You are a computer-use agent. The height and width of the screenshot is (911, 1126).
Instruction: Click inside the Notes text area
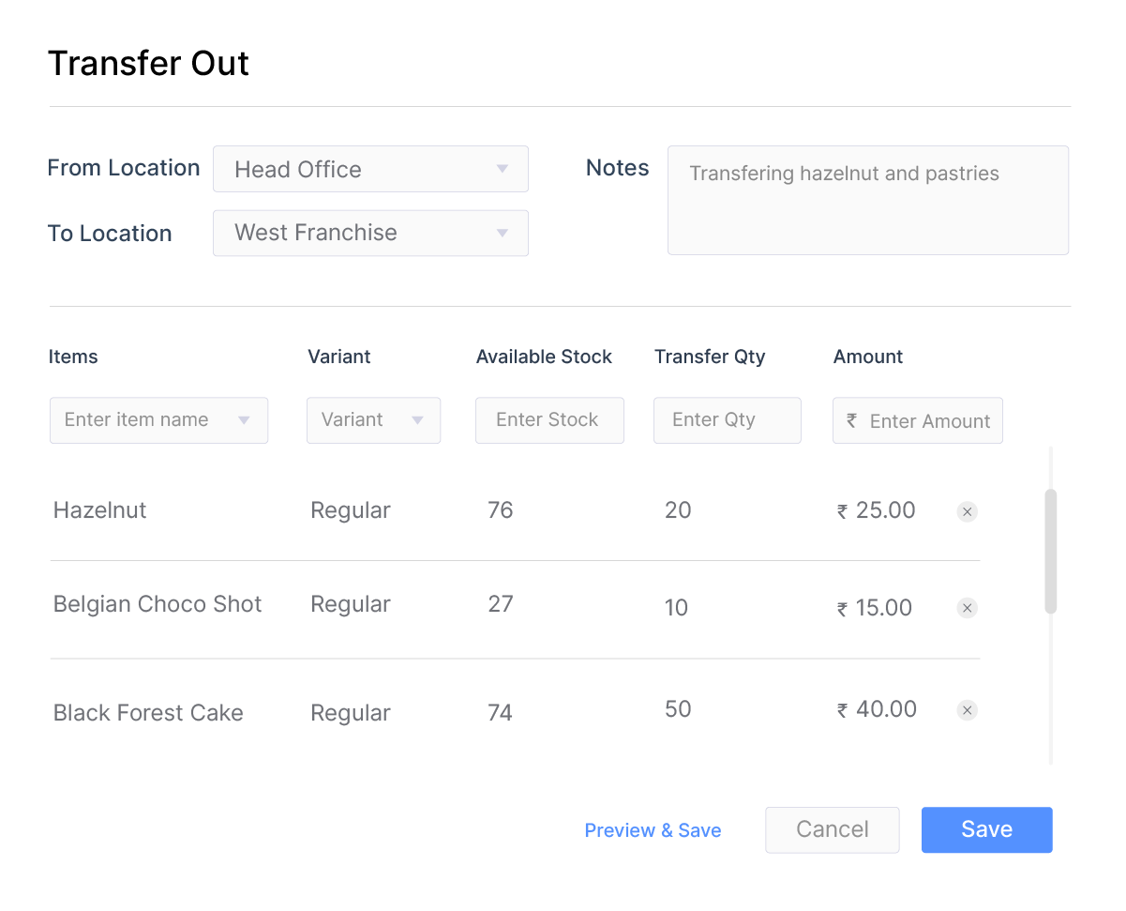click(867, 200)
